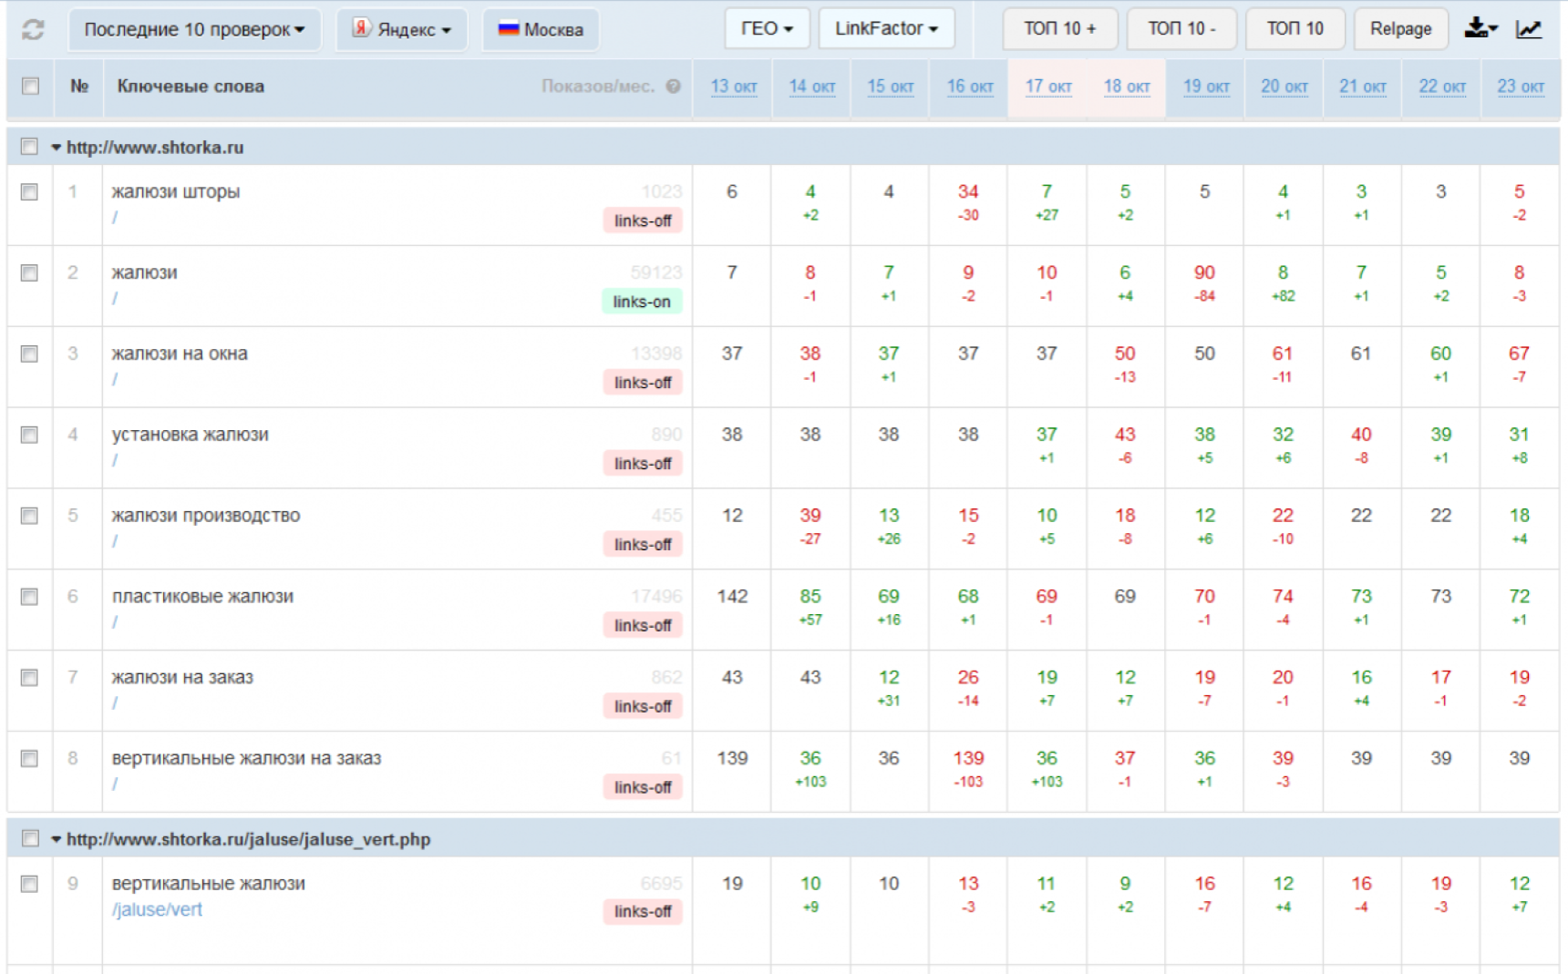Open the 22 окт date column
Viewport: 1568px width, 974px height.
pos(1442,87)
